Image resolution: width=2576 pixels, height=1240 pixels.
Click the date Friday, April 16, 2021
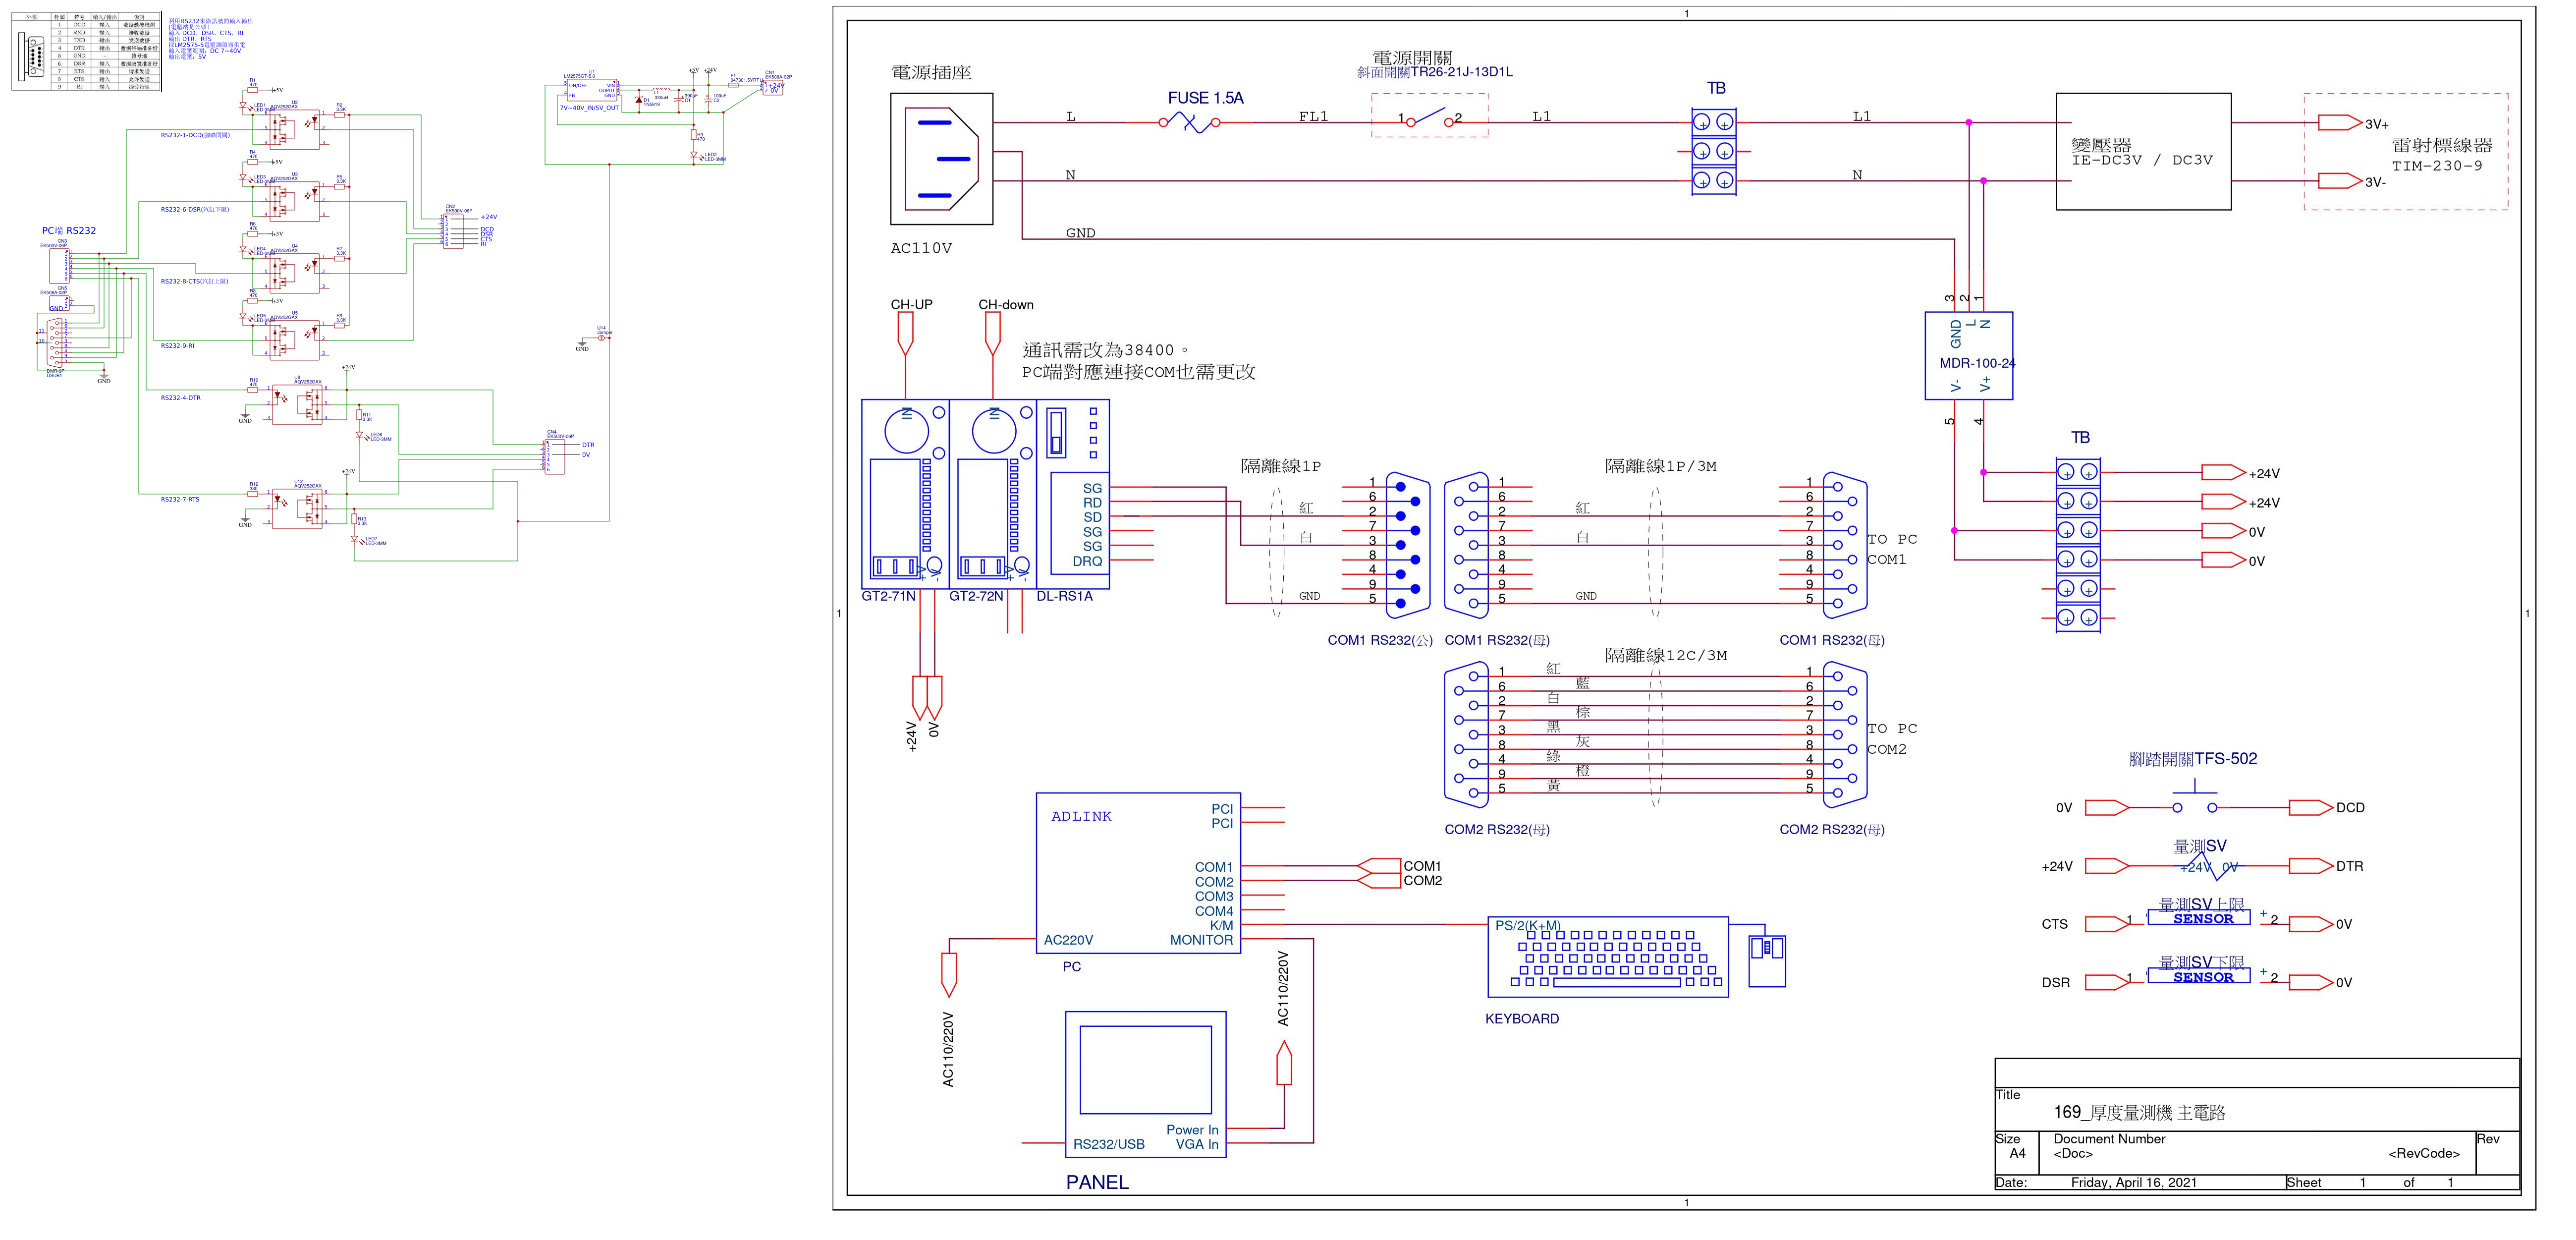point(2134,1183)
